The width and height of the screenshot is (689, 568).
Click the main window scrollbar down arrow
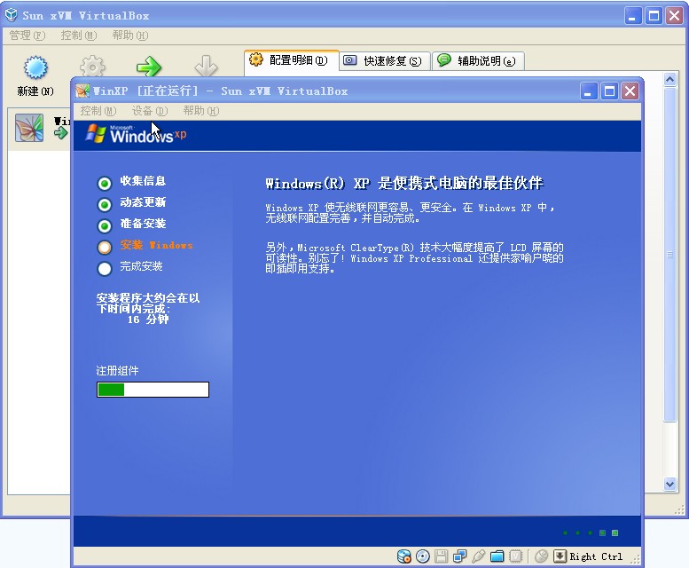[669, 484]
